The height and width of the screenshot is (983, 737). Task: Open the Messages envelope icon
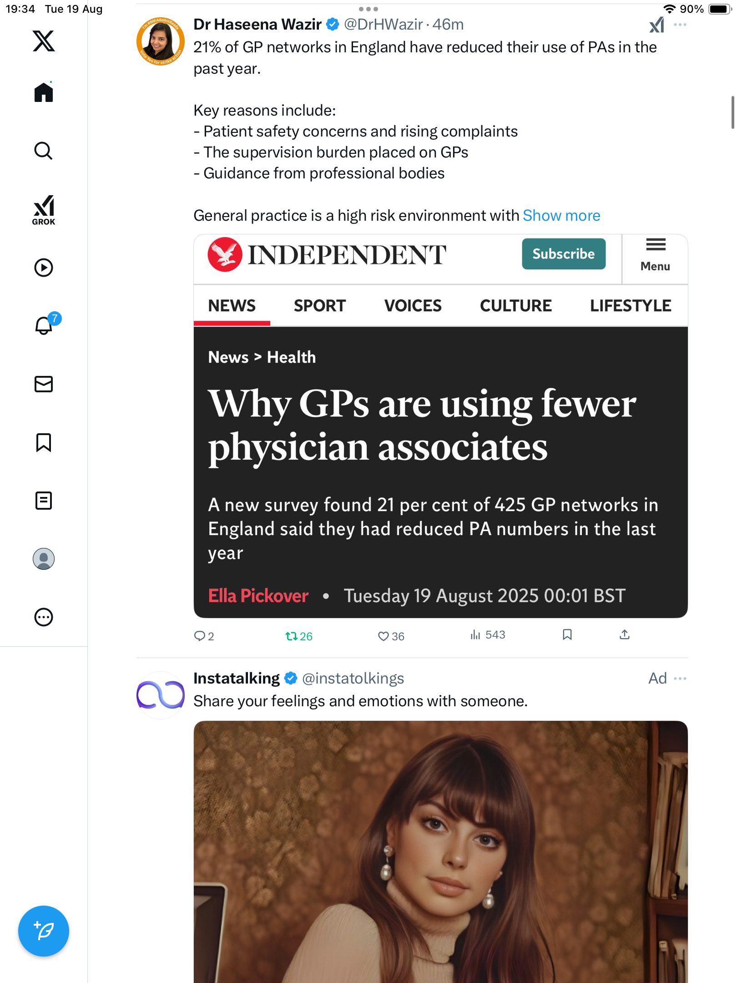(x=44, y=384)
